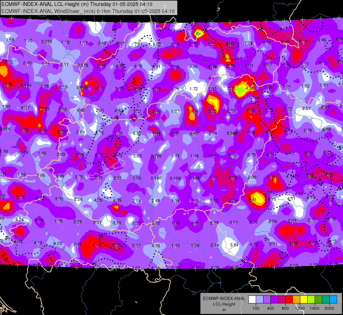Click the wind shear value 0.498
Screen dimensions: 343x315
(176, 178)
